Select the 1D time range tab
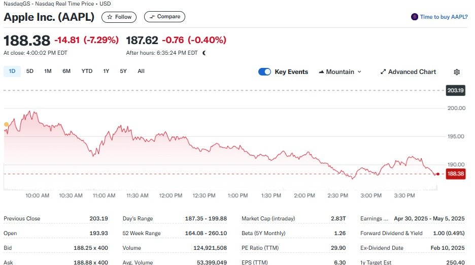 click(12, 71)
